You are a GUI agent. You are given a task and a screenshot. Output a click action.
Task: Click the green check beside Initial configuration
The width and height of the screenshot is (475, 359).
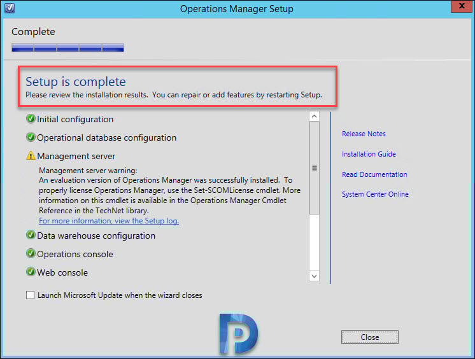[31, 119]
